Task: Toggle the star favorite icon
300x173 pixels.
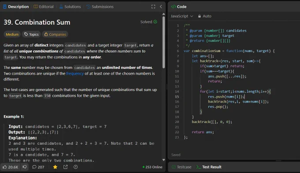Action: [55, 167]
